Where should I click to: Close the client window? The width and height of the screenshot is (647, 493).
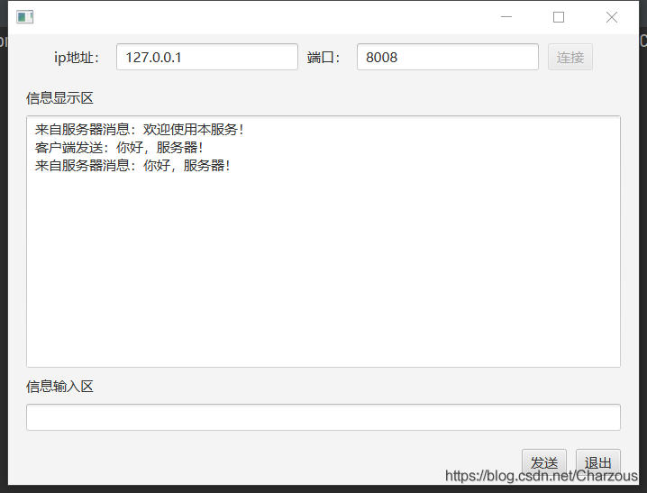coord(612,17)
